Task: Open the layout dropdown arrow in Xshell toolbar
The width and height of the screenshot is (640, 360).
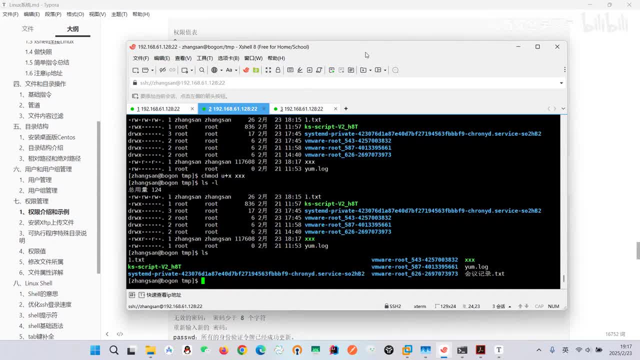Action: [x=385, y=70]
